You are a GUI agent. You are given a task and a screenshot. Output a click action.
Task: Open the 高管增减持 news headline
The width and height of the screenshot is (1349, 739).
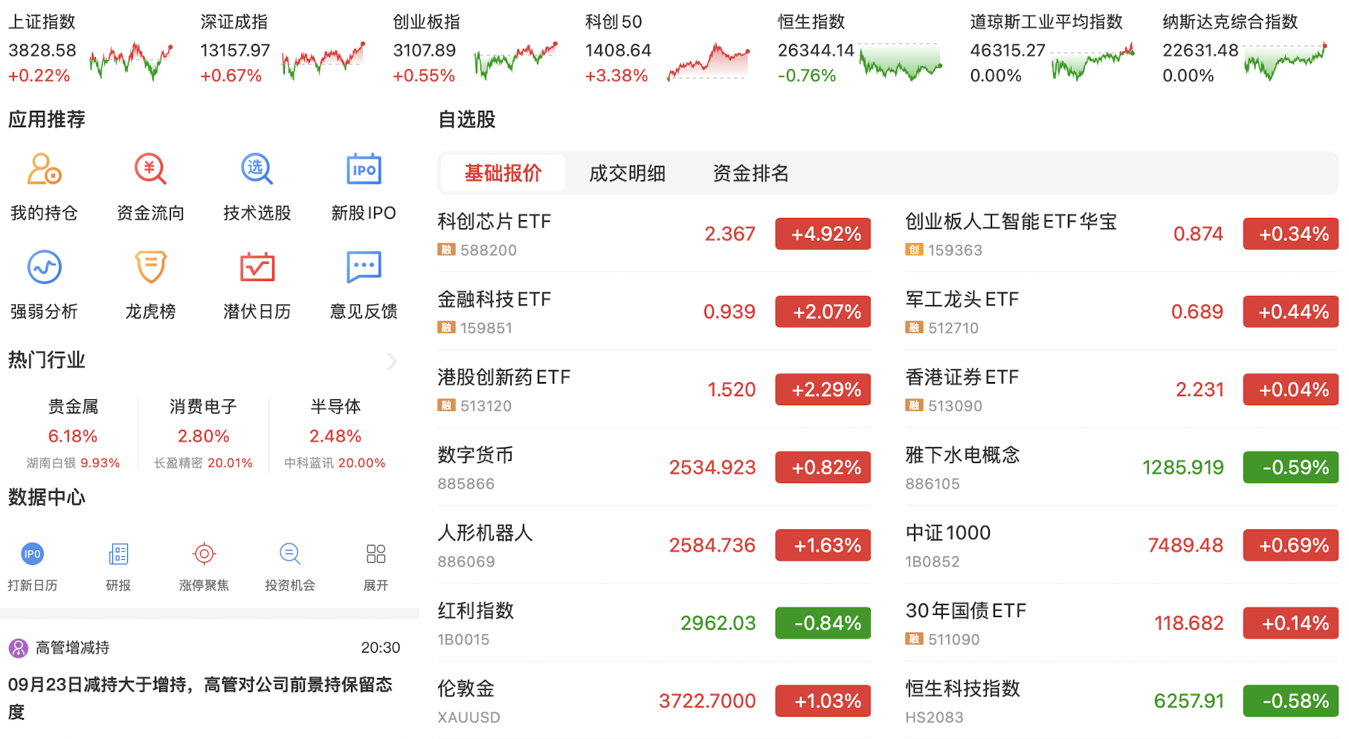[x=201, y=697]
